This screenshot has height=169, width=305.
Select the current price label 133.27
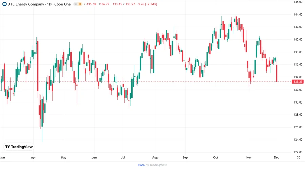(298, 82)
